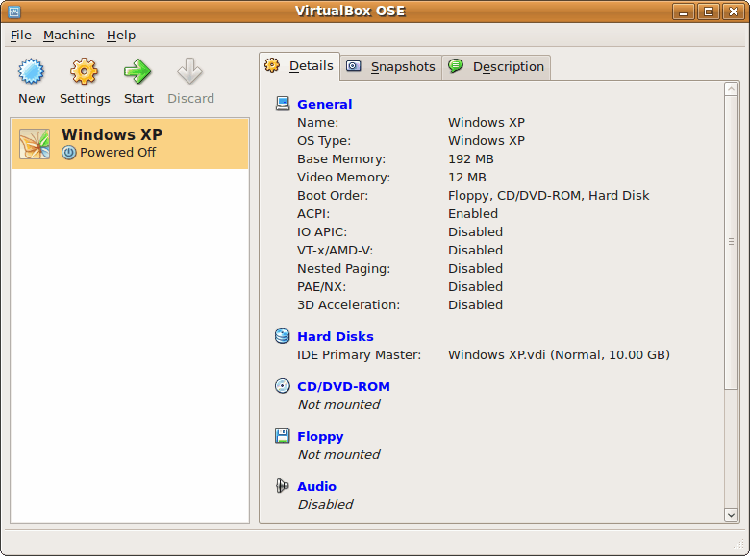The width and height of the screenshot is (750, 556).
Task: Open the General settings link
Action: (324, 104)
